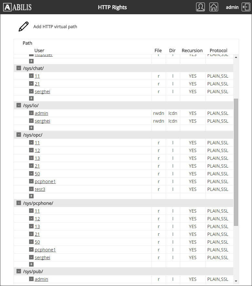Click plus icon below serghei in /sys/io/
The width and height of the screenshot is (252, 286).
[31, 128]
